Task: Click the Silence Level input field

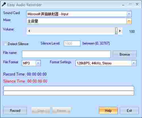Action: click(72, 44)
